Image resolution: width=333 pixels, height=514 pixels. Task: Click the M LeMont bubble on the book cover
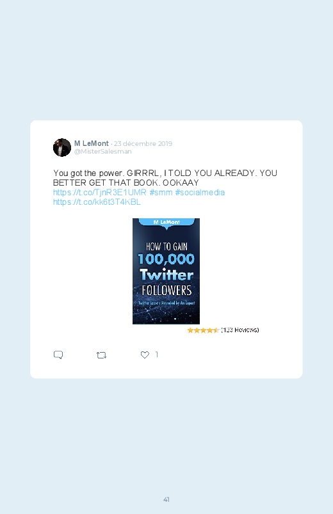[x=166, y=222]
